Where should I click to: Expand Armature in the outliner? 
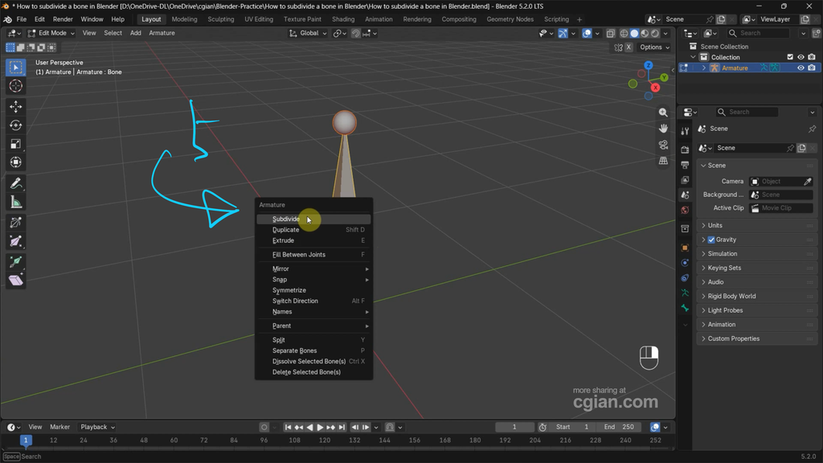point(704,68)
